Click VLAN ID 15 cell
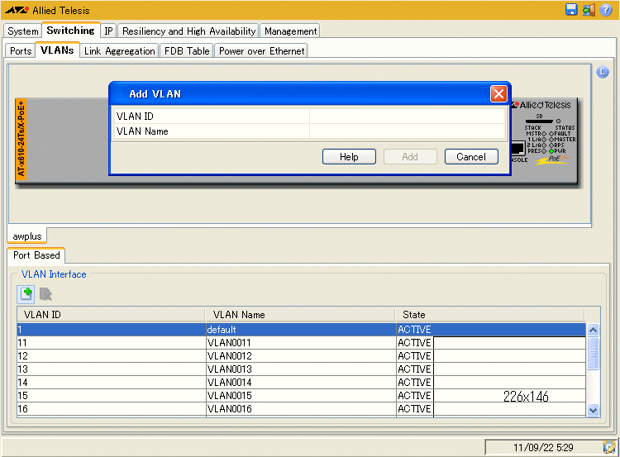This screenshot has height=457, width=620. (x=112, y=396)
